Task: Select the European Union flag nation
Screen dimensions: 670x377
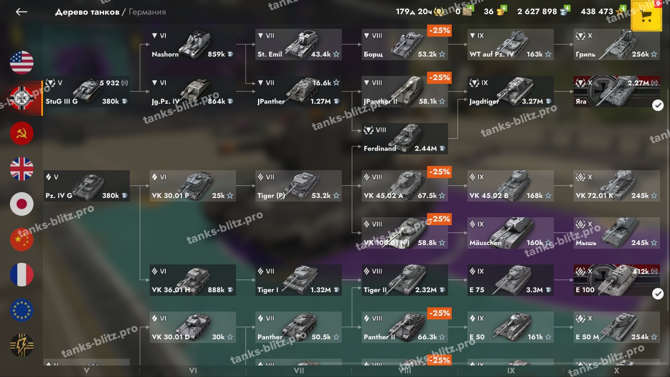Action: coord(21,310)
